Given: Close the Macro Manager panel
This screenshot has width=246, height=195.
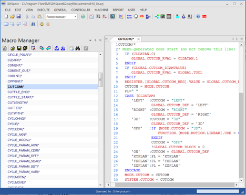Looking at the screenshot, I should [100, 40].
